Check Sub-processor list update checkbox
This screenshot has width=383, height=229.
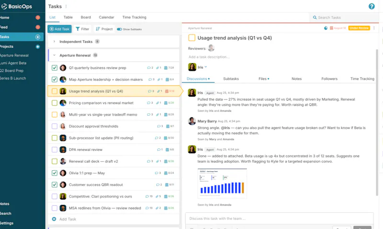(55, 138)
